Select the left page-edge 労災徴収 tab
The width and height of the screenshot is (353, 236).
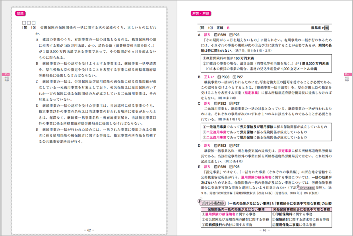(4, 77)
